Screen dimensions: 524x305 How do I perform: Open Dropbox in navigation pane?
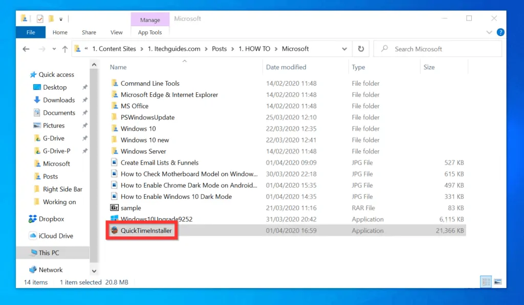tap(51, 219)
